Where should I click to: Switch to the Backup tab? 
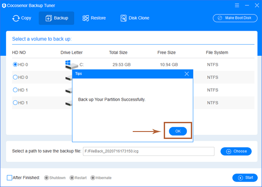pyautogui.click(x=56, y=18)
